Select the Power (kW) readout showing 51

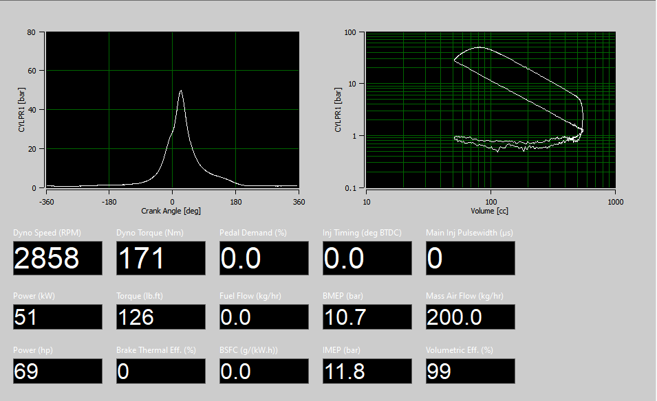tap(57, 317)
